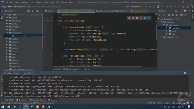Click the safeUp() breadcrumb
Image resolution: width=194 pixels, height=109 pixels.
click(87, 69)
